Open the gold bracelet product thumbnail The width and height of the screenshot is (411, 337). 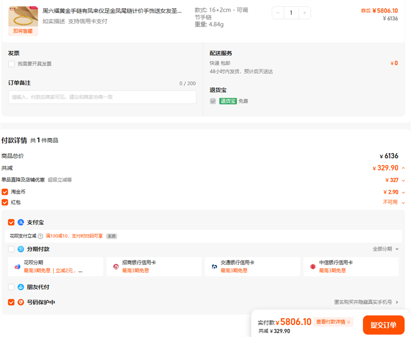23,16
